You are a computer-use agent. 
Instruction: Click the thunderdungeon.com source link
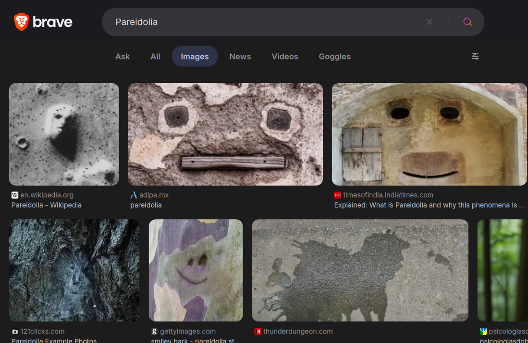(x=298, y=331)
